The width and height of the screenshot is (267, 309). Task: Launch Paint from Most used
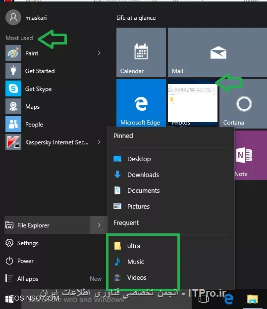click(x=53, y=53)
